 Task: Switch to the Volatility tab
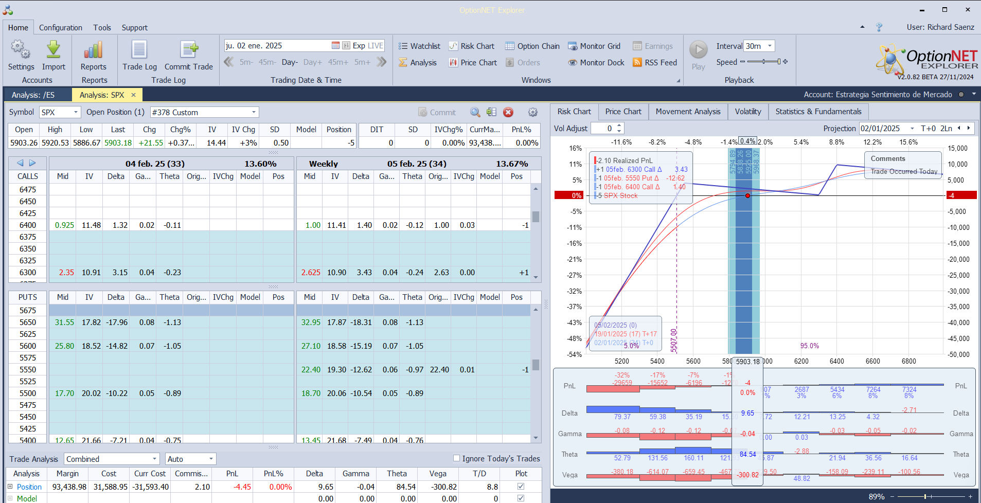click(x=747, y=112)
